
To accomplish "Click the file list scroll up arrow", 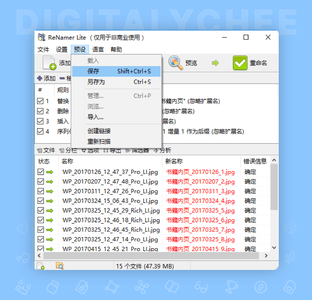I will click(274, 160).
